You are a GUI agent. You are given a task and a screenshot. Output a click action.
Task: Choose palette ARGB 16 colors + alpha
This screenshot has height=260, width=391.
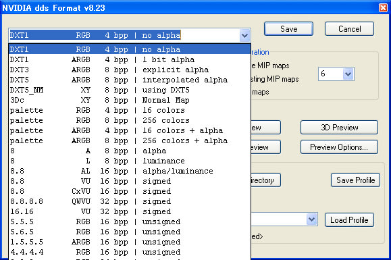(130, 130)
